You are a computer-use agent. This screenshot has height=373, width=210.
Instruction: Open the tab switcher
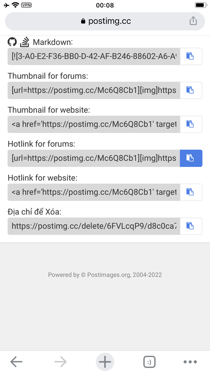149,362
